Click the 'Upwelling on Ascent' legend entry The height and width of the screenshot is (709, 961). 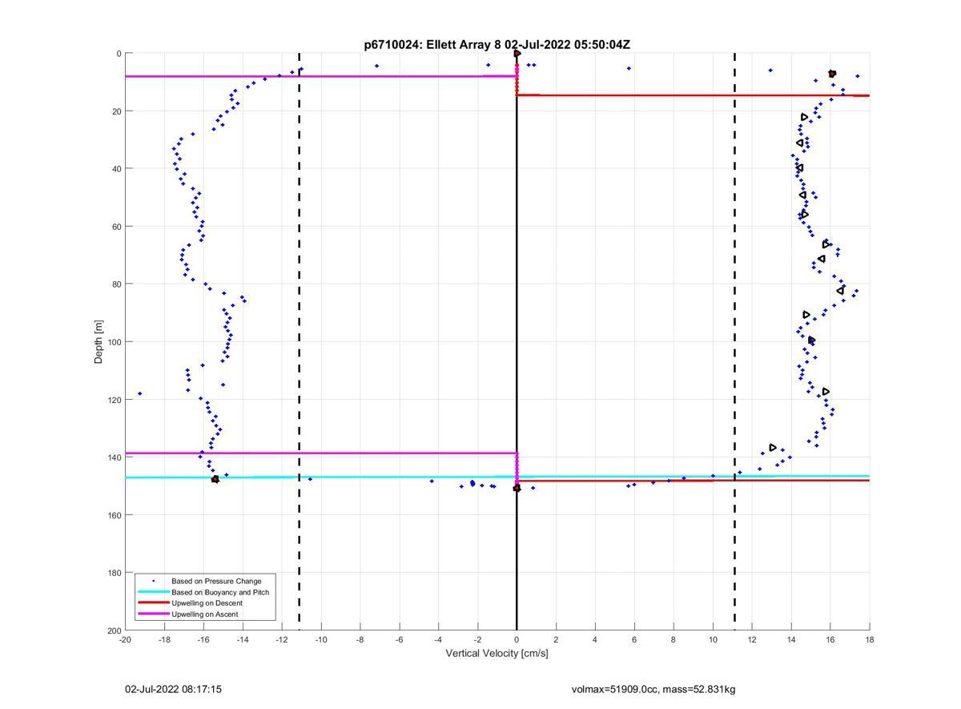pos(205,614)
